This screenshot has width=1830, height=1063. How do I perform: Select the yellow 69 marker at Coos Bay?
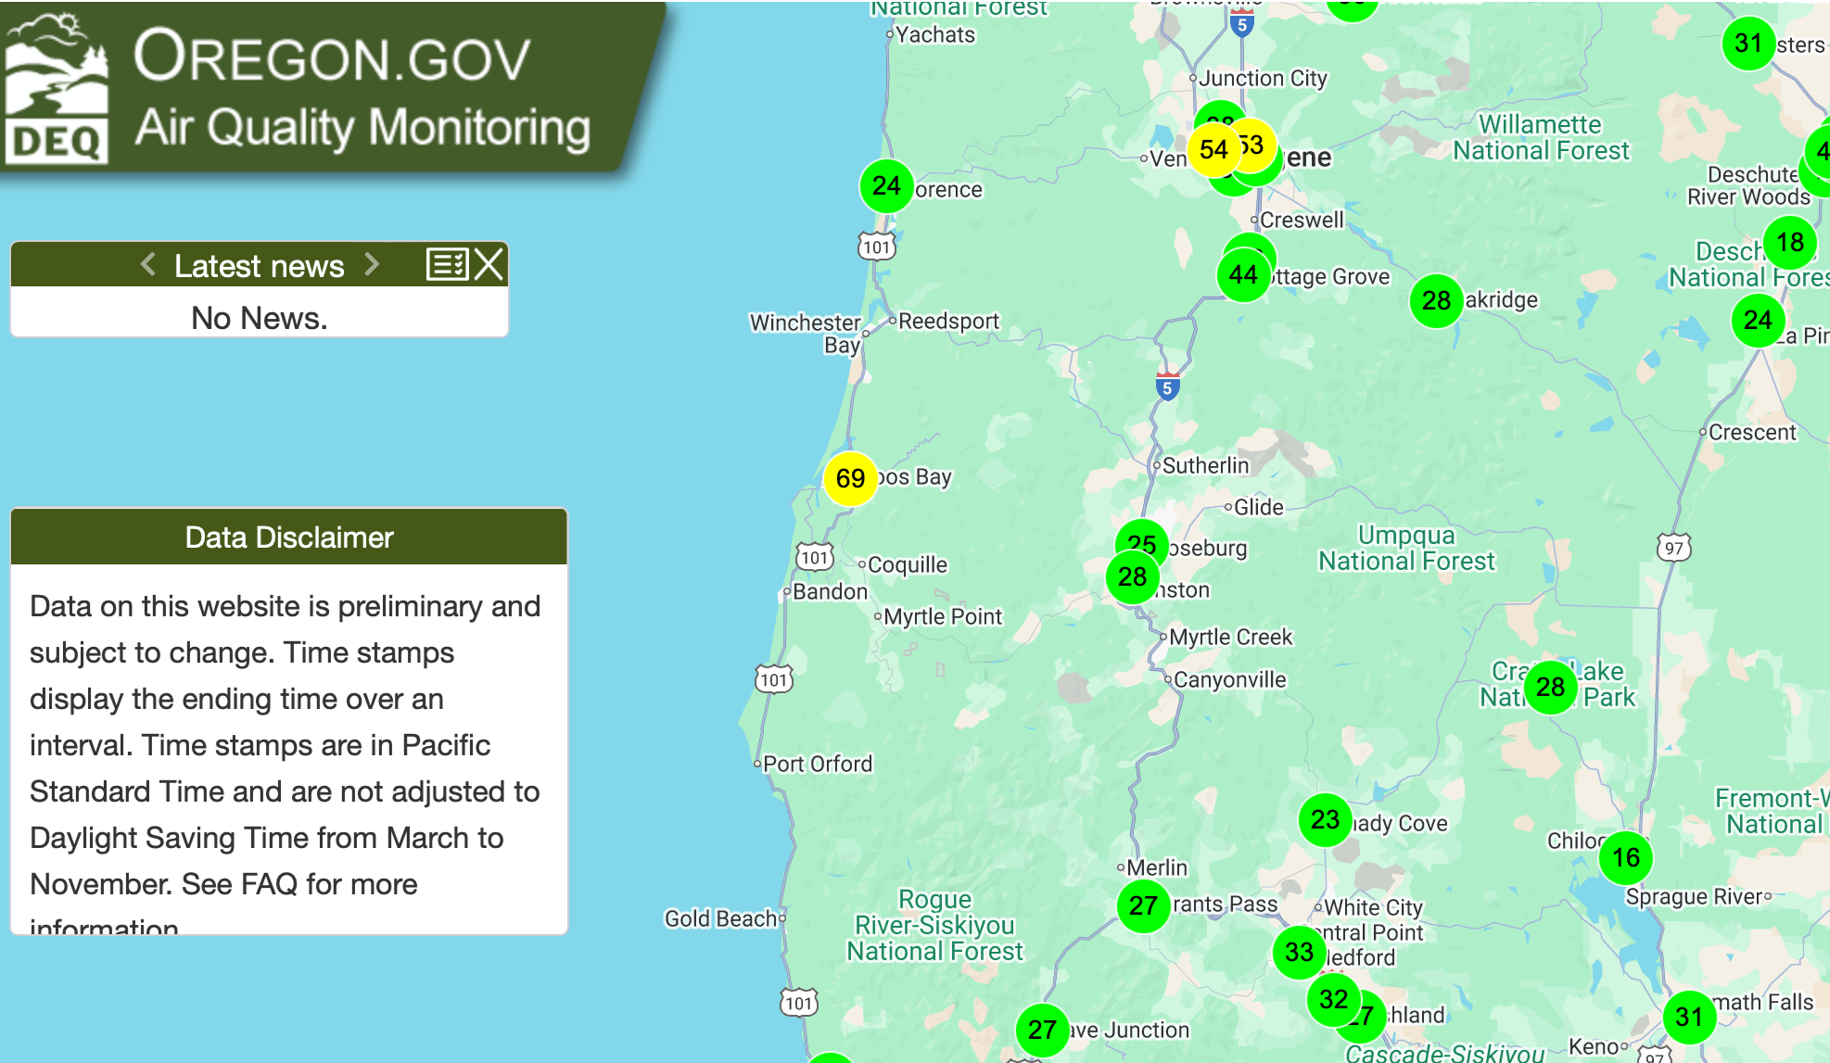pyautogui.click(x=850, y=478)
